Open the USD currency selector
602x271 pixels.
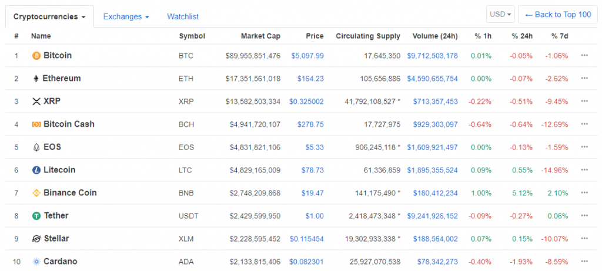coord(500,14)
